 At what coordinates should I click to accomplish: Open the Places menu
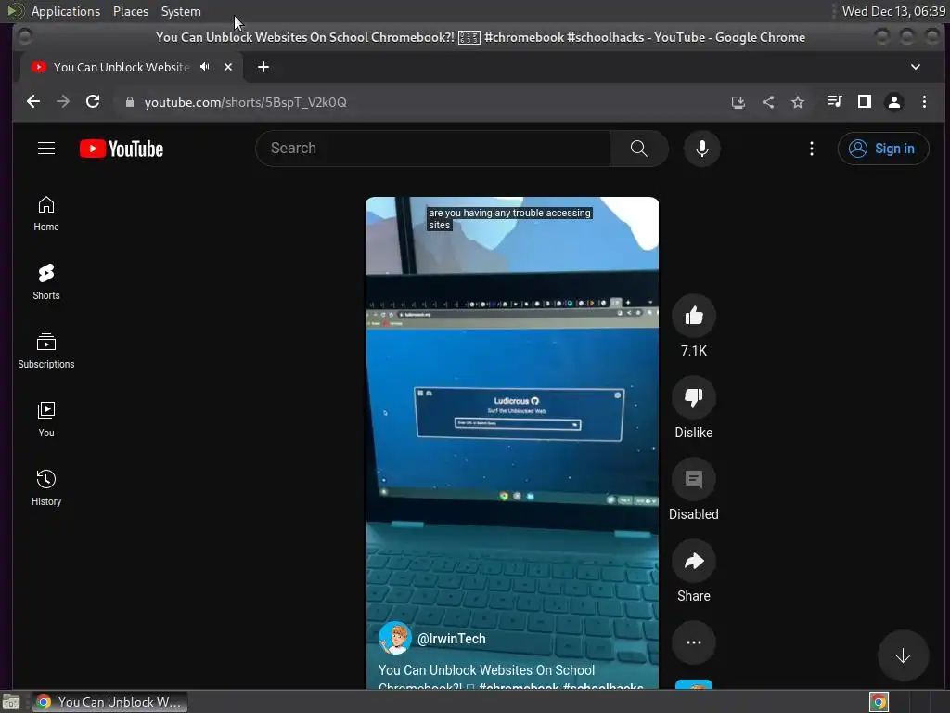pos(131,11)
